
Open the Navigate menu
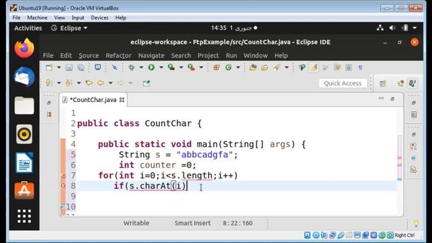tap(151, 55)
